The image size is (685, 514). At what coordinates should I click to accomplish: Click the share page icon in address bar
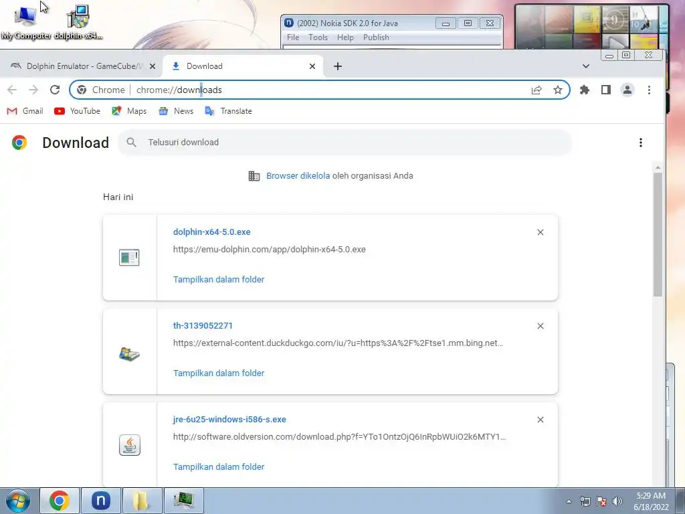pyautogui.click(x=536, y=90)
